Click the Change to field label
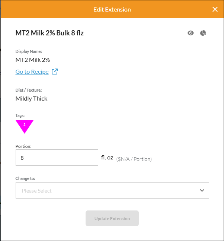Screen dimensions: 224x241 (x=25, y=178)
